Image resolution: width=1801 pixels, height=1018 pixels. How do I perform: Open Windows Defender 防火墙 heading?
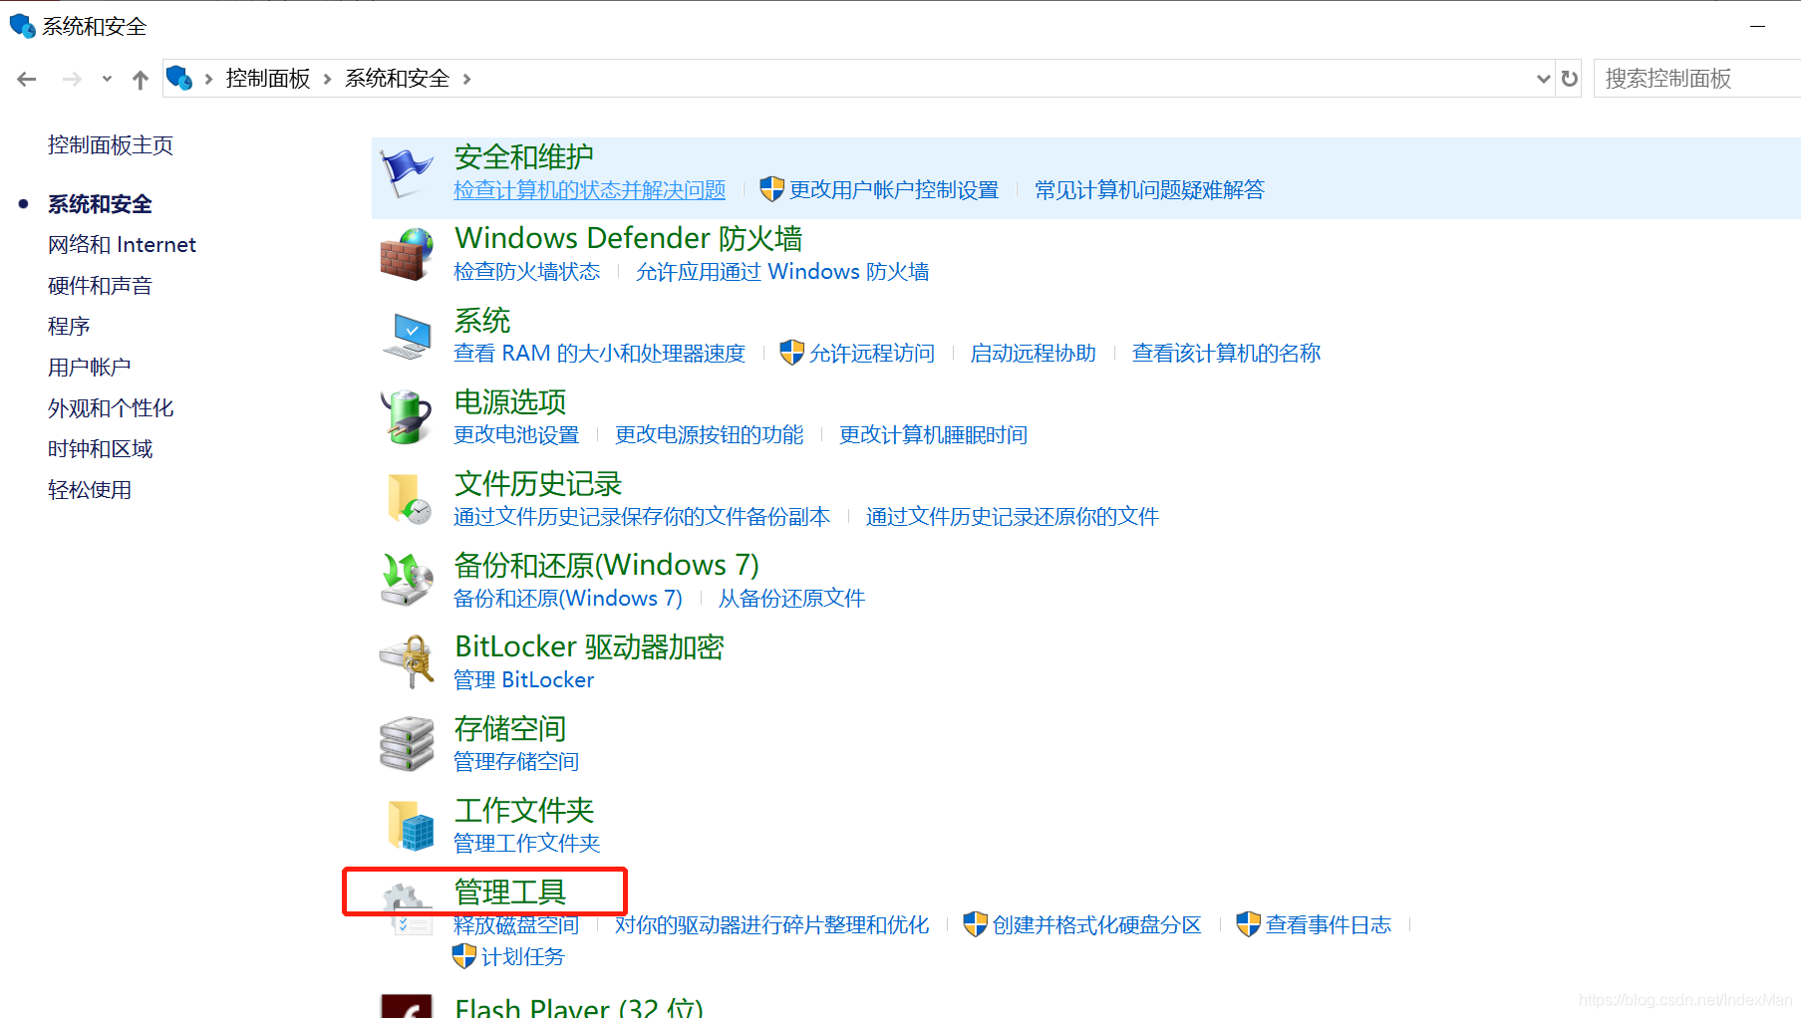(x=629, y=239)
